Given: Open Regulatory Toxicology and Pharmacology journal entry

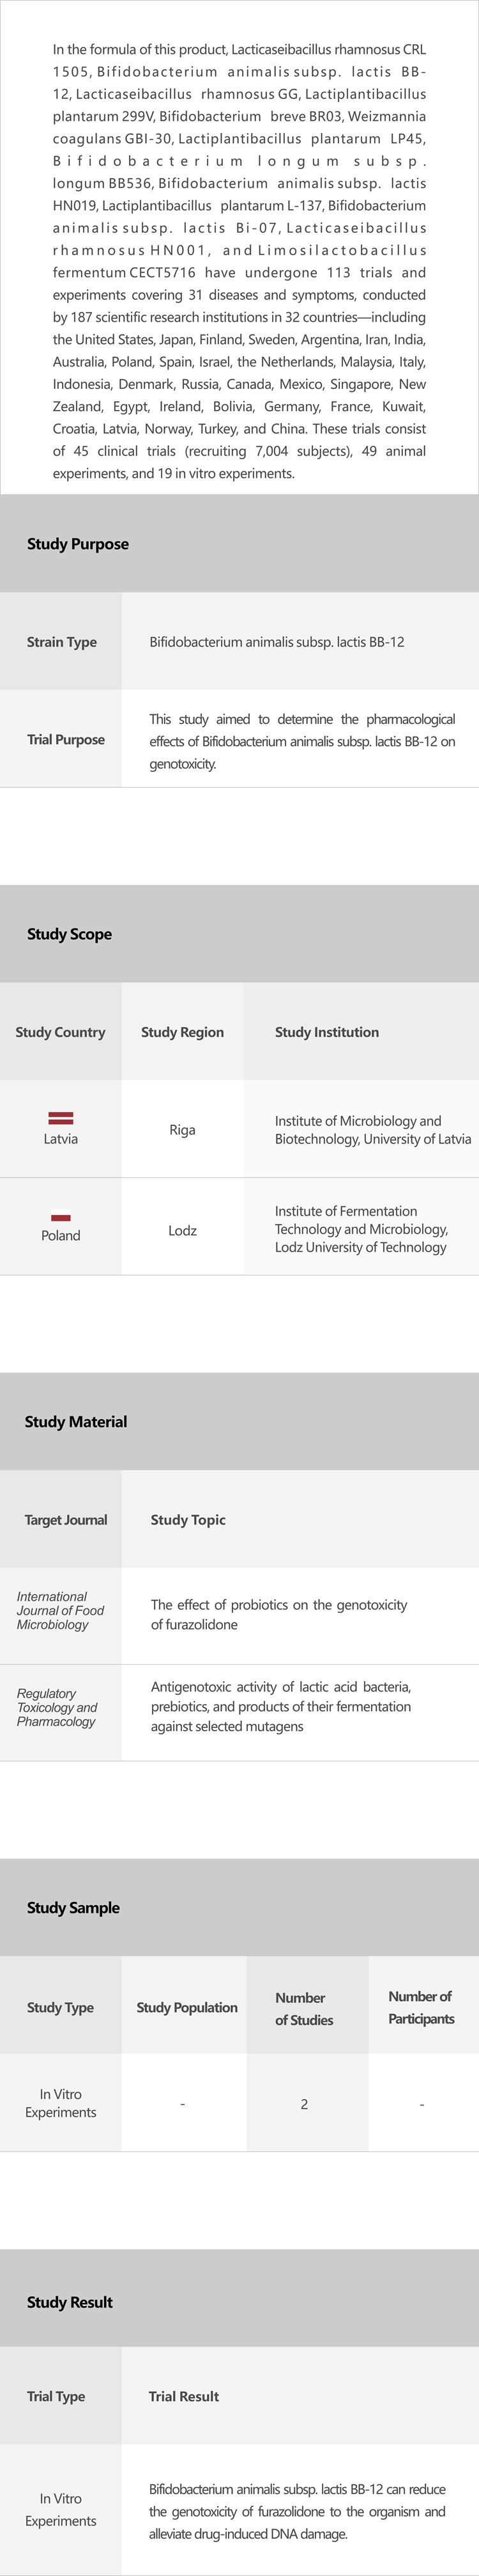Looking at the screenshot, I should pos(57,1707).
